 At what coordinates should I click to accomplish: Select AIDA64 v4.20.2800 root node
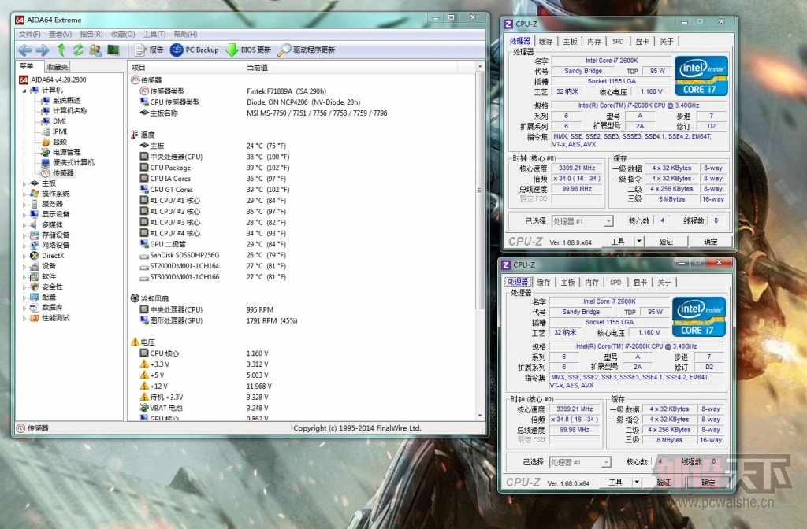point(58,80)
